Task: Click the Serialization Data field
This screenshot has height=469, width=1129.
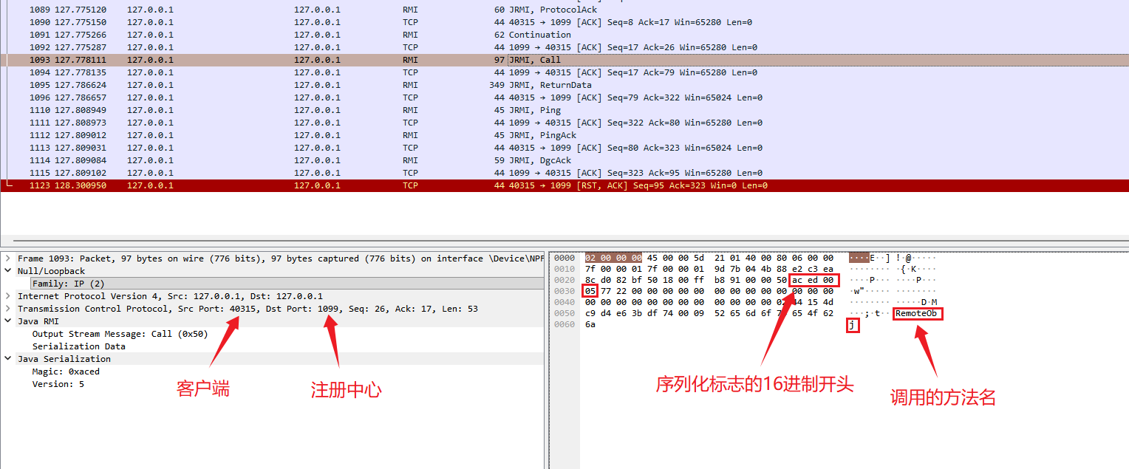Action: [x=78, y=346]
